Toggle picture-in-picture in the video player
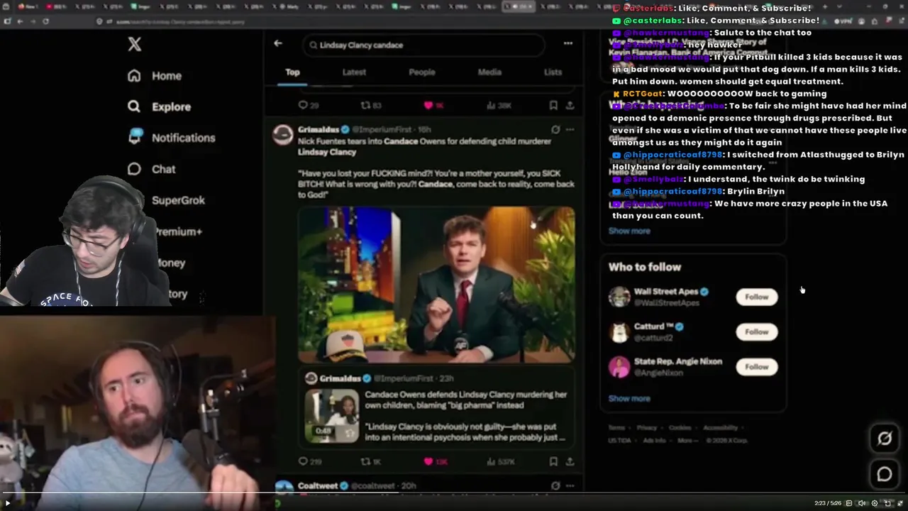This screenshot has height=511, width=908. [x=887, y=503]
